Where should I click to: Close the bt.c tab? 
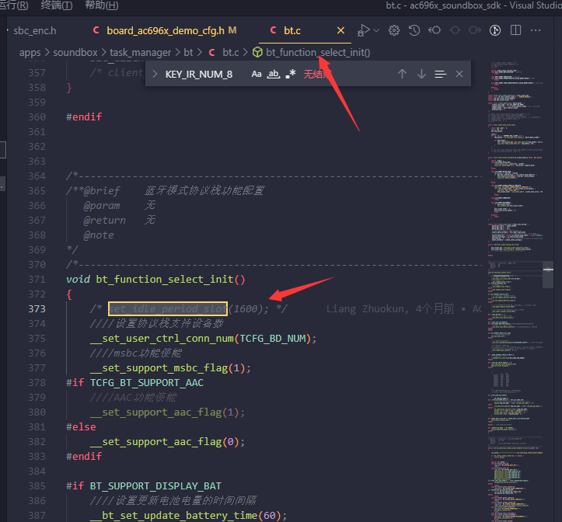point(340,31)
